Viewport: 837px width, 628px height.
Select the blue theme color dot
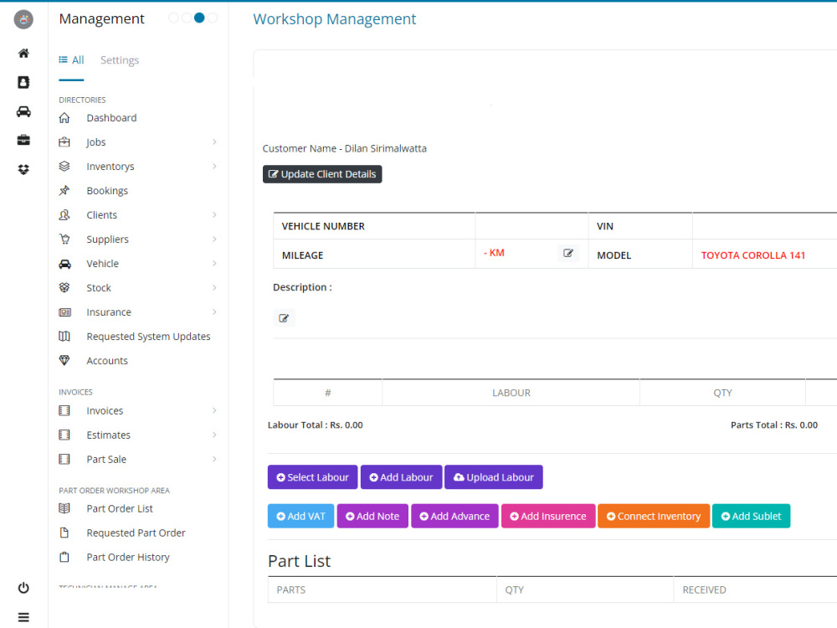click(x=199, y=18)
